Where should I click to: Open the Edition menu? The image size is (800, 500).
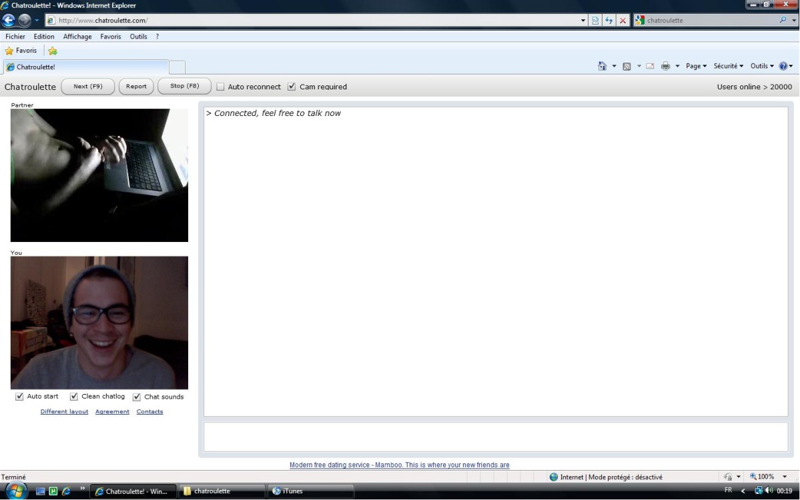[x=44, y=37]
